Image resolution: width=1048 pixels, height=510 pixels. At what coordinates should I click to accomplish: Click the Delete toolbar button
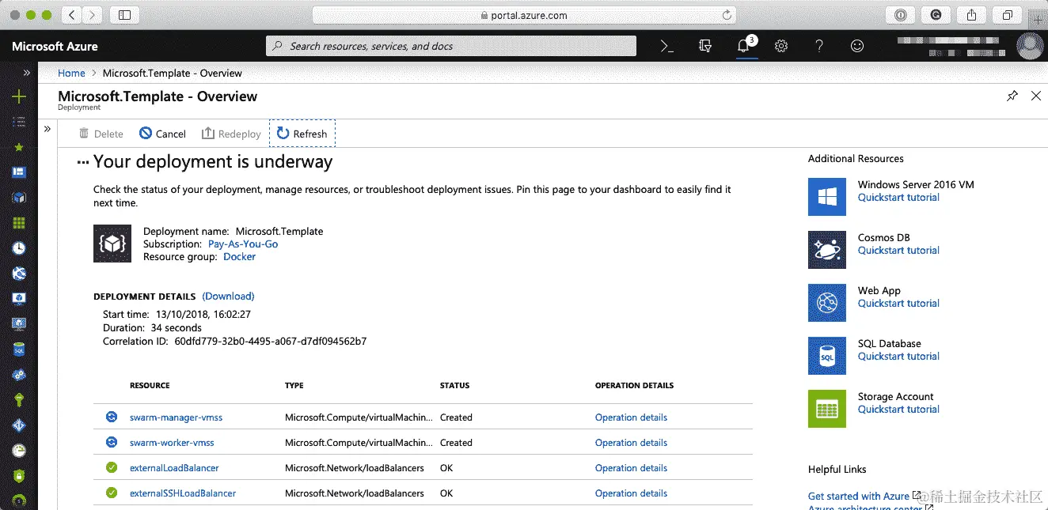coord(101,134)
